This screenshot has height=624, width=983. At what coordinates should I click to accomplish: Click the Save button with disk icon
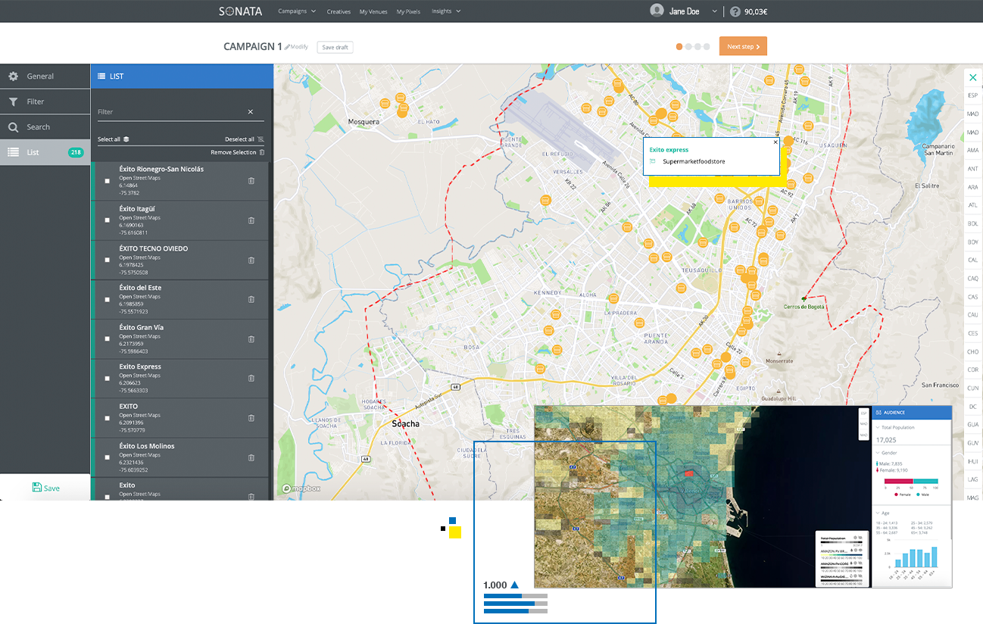point(45,488)
